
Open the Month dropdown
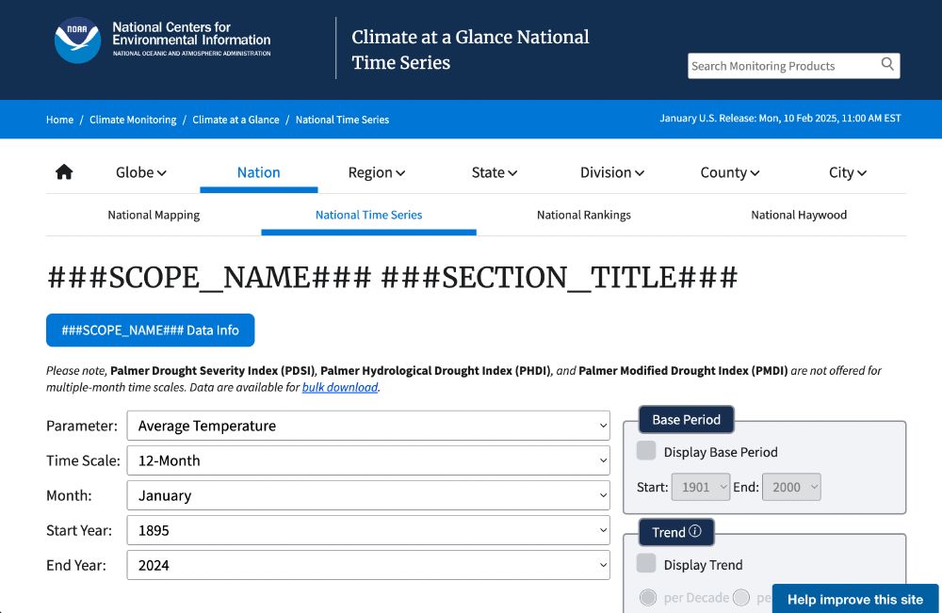[367, 495]
